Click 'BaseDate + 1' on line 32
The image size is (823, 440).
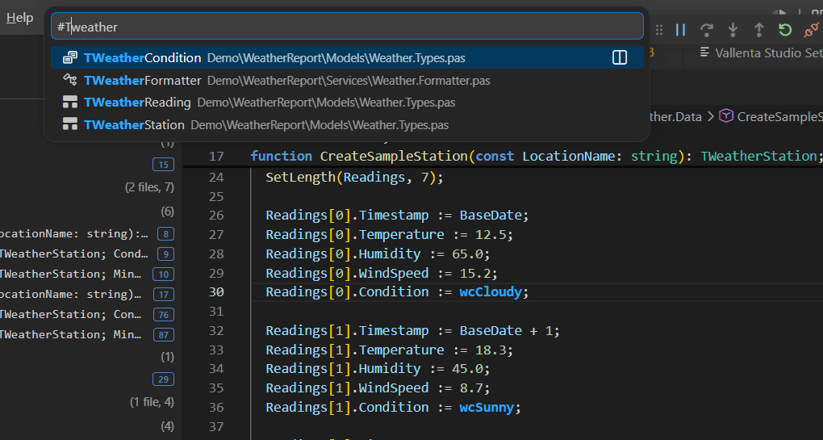[x=506, y=330]
